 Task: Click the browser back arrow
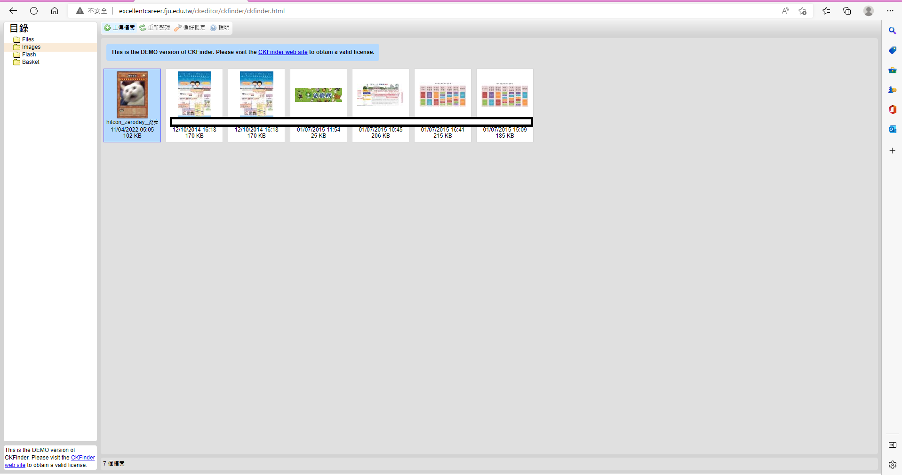tap(13, 11)
